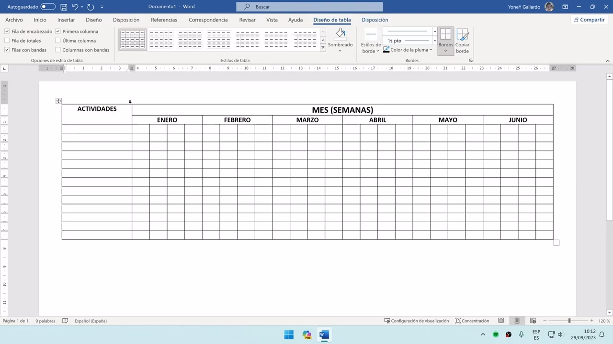The height and width of the screenshot is (344, 613).
Task: Toggle the Autoguardado switch
Action: 48,7
